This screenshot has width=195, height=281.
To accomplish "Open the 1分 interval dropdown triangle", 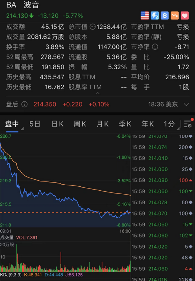I will pos(178,128).
